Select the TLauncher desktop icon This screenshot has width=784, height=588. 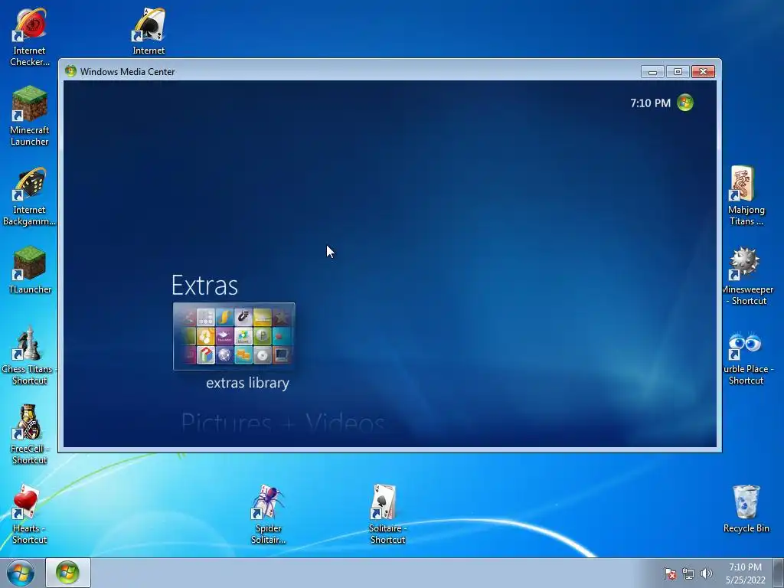tap(30, 270)
